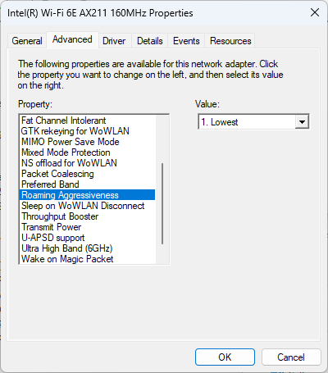Open the Events tab
The width and height of the screenshot is (328, 373).
tap(186, 41)
